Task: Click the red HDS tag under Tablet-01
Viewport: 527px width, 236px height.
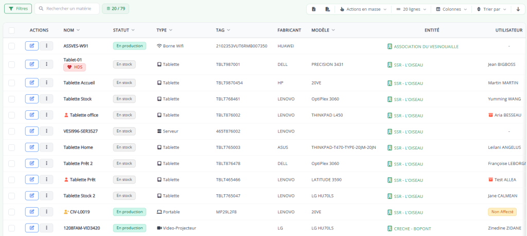Action: tap(75, 67)
